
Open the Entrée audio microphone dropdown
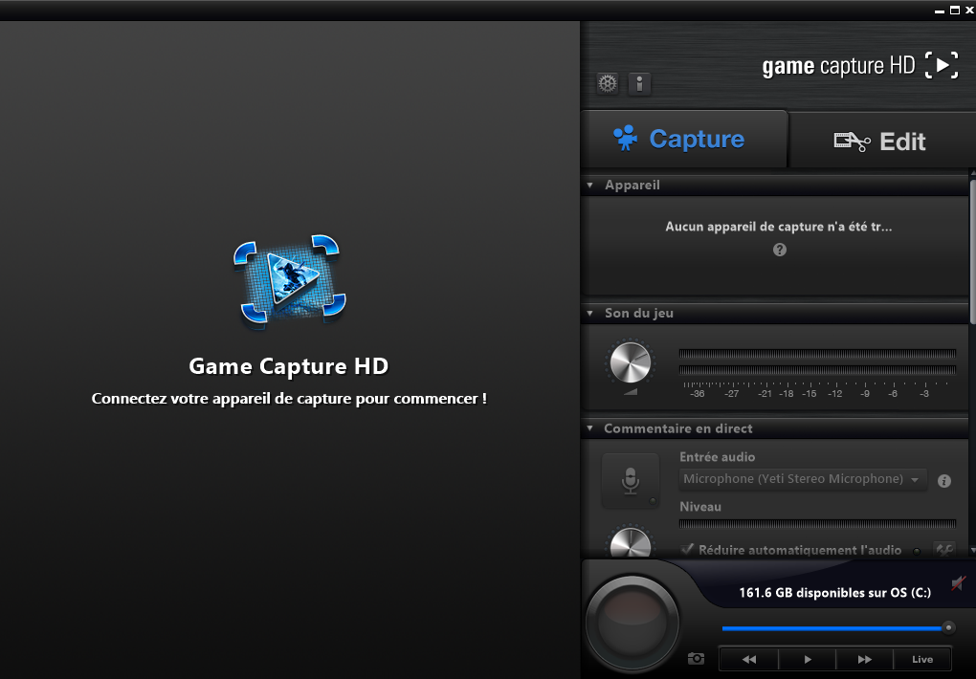tap(803, 479)
